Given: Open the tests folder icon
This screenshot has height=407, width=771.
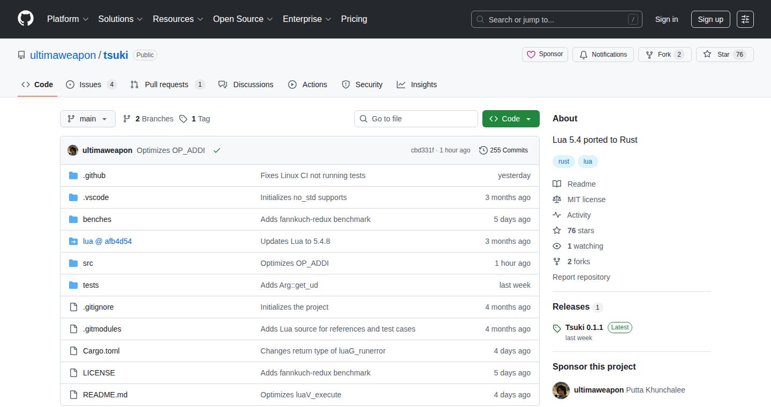Looking at the screenshot, I should (x=73, y=285).
